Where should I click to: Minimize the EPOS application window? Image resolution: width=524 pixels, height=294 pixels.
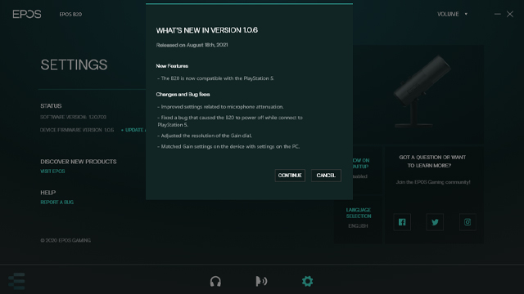[498, 14]
